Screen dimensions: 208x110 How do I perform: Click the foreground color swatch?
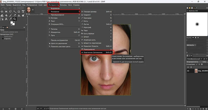[12, 22]
